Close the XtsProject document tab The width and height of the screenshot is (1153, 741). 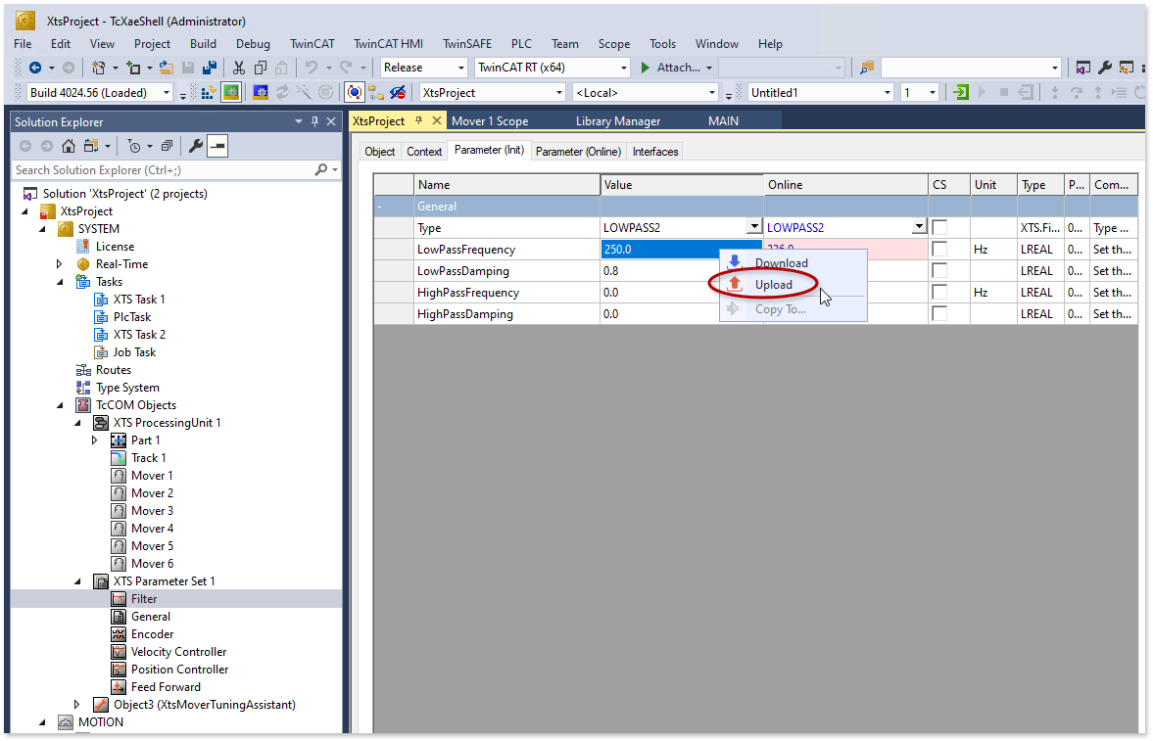pyautogui.click(x=437, y=120)
